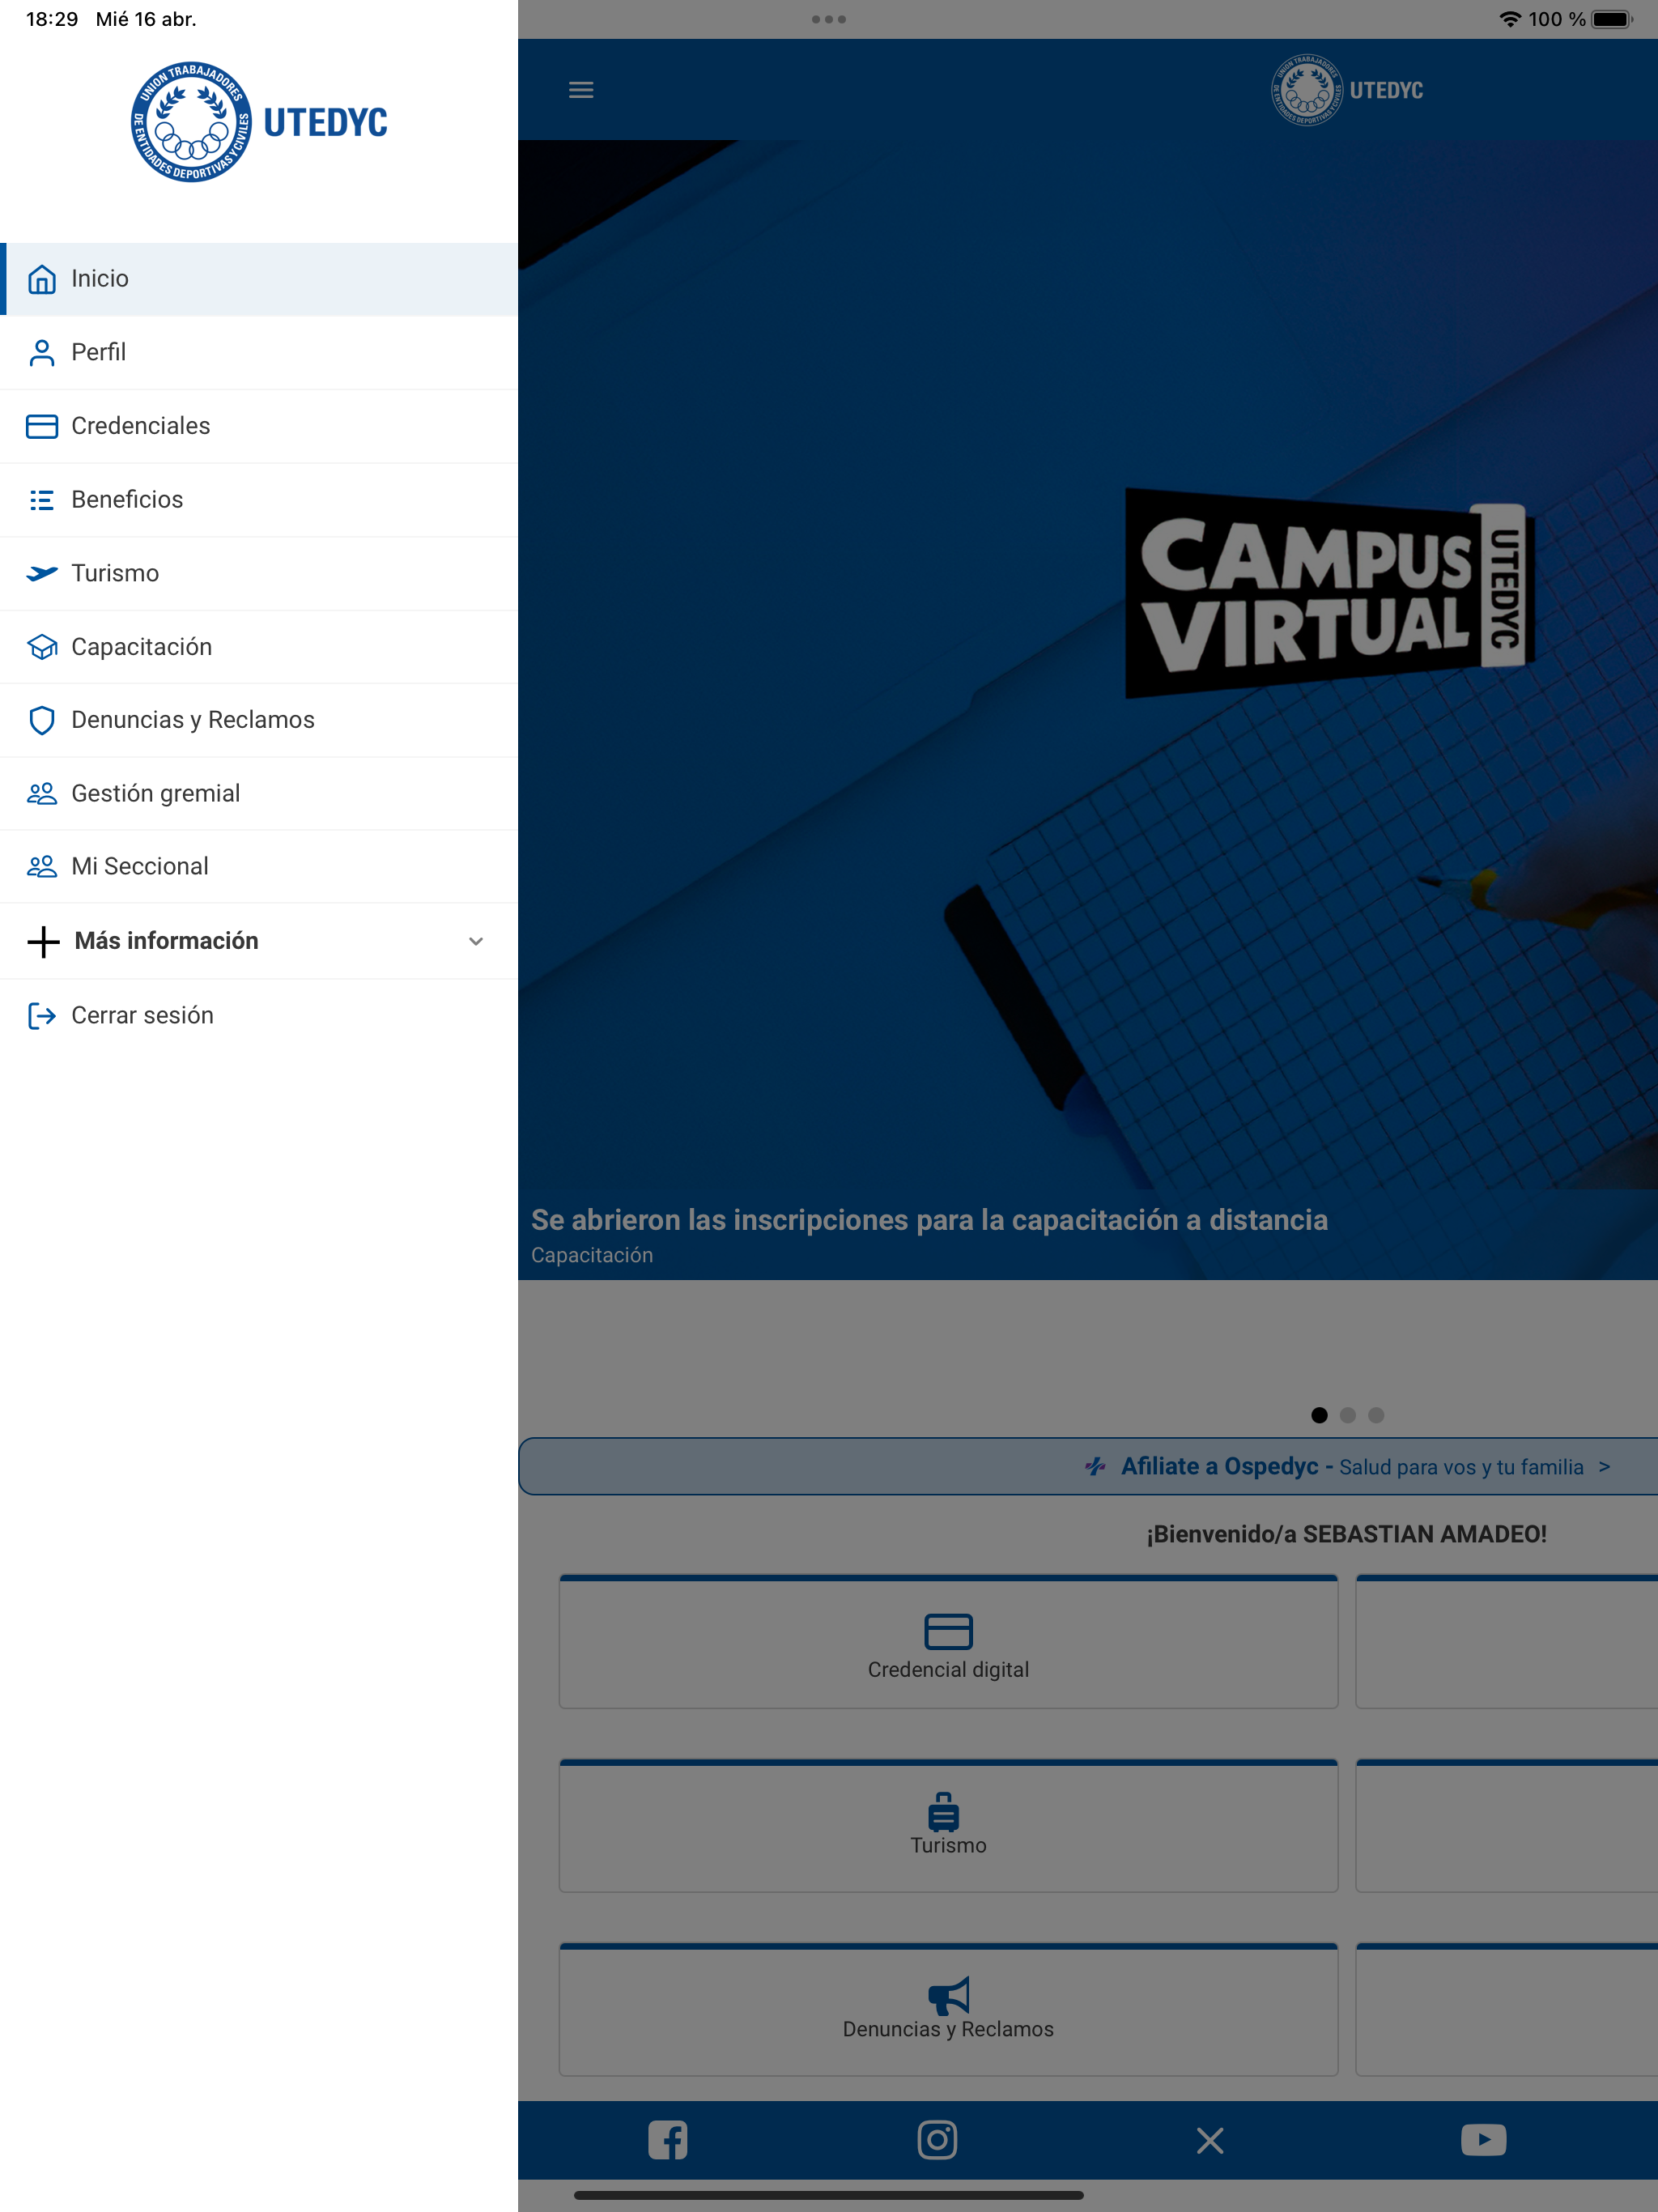The image size is (1658, 2212).
Task: Open Denuncias y Reclamos menu entry
Action: click(259, 720)
